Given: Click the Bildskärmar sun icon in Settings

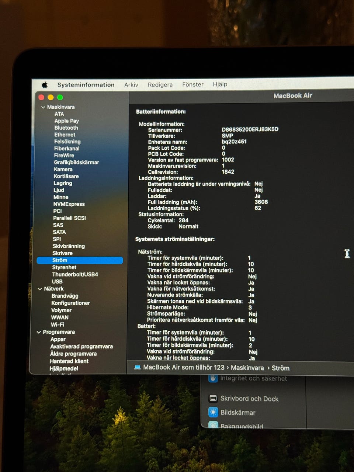Looking at the screenshot, I should click(213, 412).
